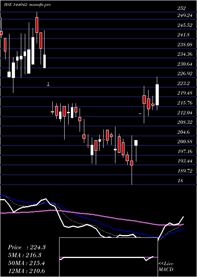Image resolution: width=197 pixels, height=277 pixels.
Task: Click the tall red candle at the chart's highest peak
Action: (37, 25)
